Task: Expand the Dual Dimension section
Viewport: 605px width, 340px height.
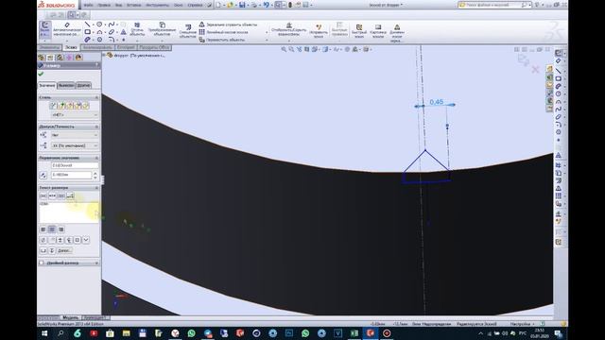Action: click(96, 263)
